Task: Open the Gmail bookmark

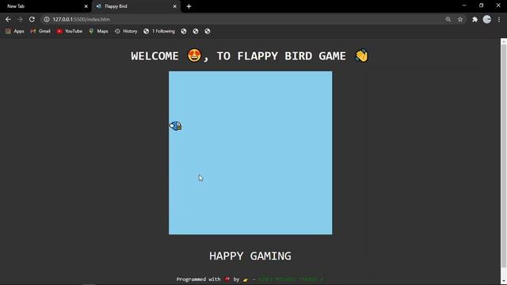Action: 40,32
